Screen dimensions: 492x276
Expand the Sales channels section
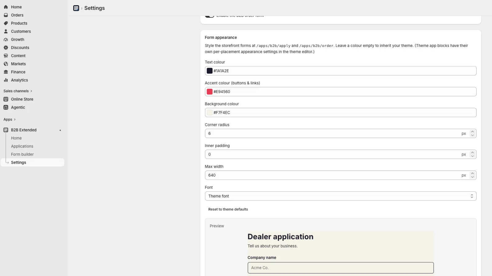[18, 91]
